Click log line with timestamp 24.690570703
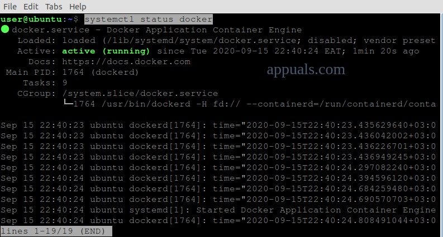This screenshot has width=443, height=237. coord(218,200)
